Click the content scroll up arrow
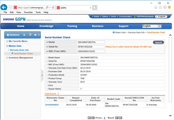The height and width of the screenshot is (120, 174). (170, 35)
